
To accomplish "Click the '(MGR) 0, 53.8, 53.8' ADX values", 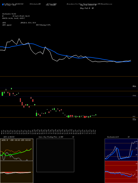I will (28, 23).
